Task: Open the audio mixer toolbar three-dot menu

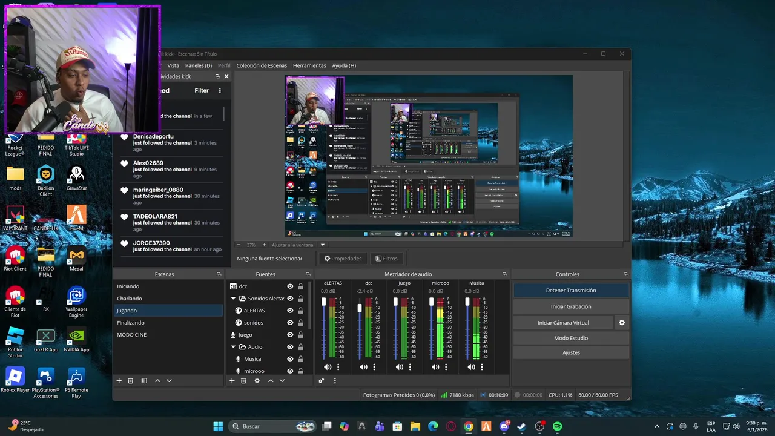Action: pos(335,381)
